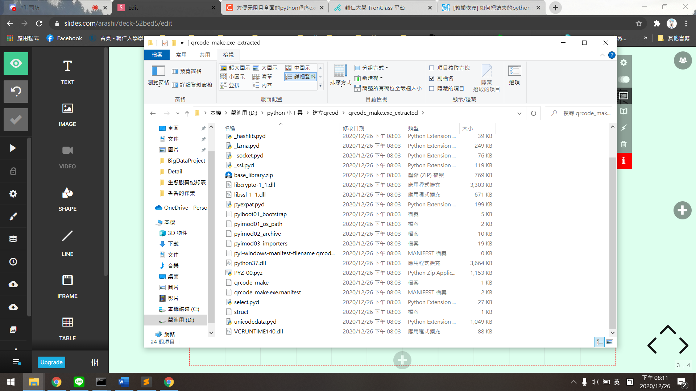Select the SHAPE tool
Viewport: 696px width, 391px height.
point(67,198)
